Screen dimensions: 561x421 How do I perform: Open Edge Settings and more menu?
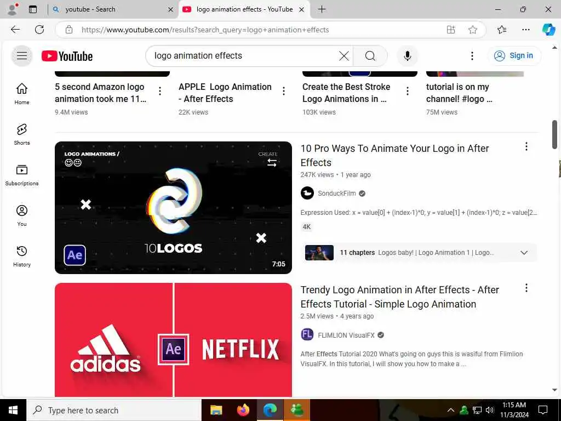click(525, 30)
